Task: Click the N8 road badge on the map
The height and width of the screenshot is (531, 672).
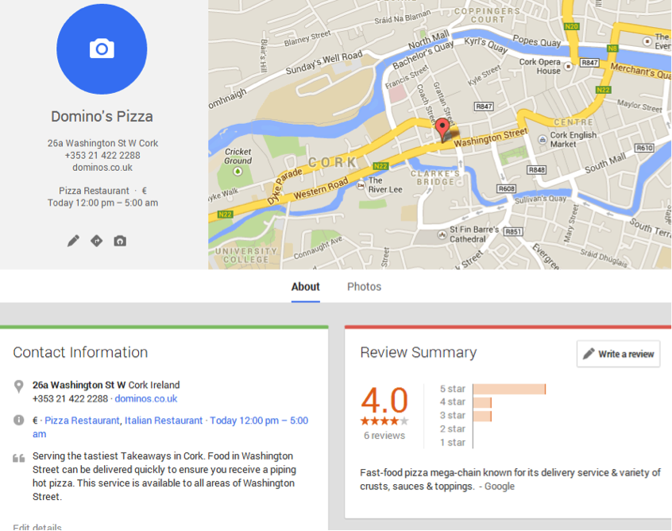Action: click(613, 48)
